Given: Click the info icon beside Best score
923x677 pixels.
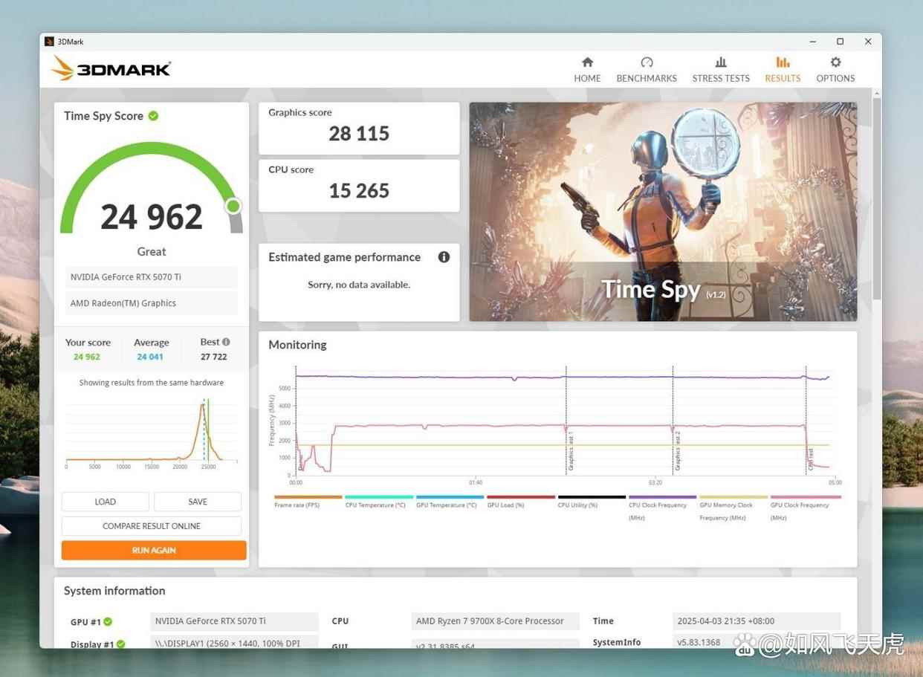Looking at the screenshot, I should 226,342.
